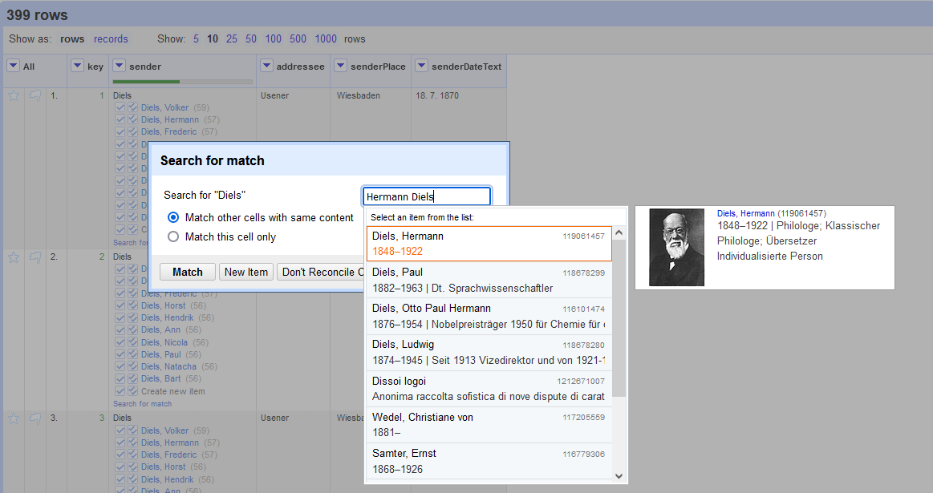This screenshot has height=493, width=933.
Task: Select 'Match this cell only' radio button
Action: pos(173,236)
